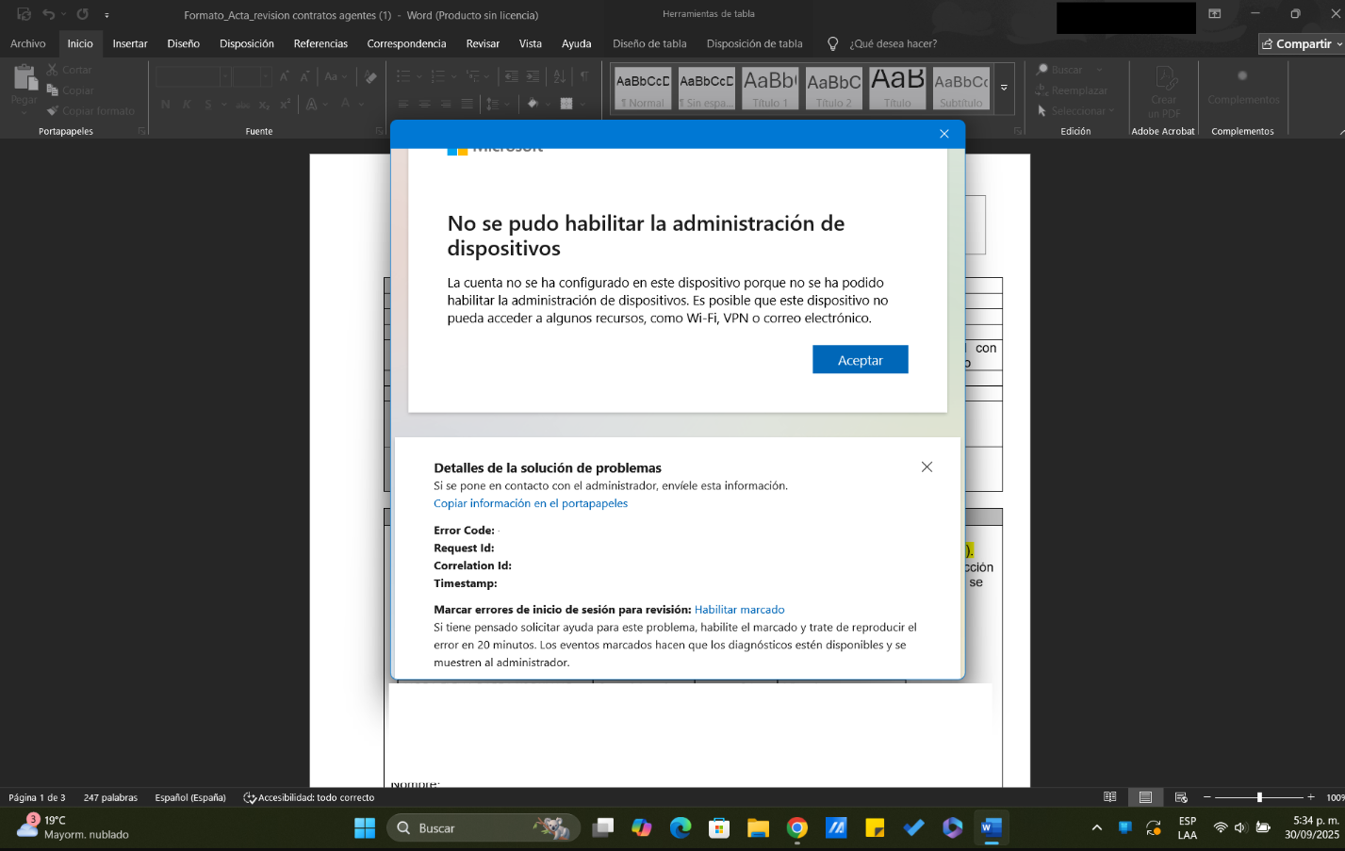Image resolution: width=1345 pixels, height=851 pixels.
Task: Switch to Web layout view icon in status bar
Action: [1181, 797]
